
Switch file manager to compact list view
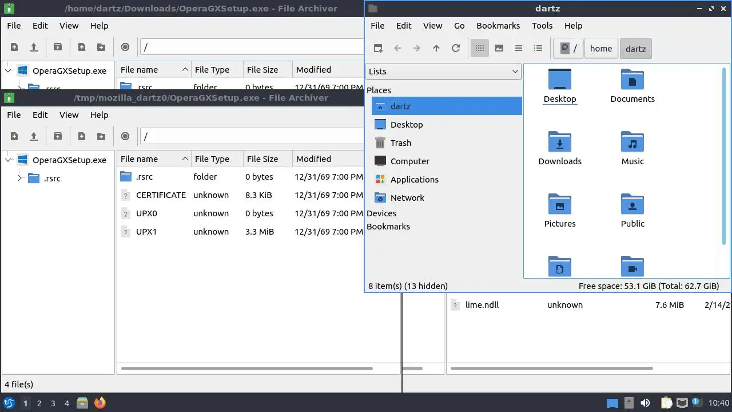519,48
